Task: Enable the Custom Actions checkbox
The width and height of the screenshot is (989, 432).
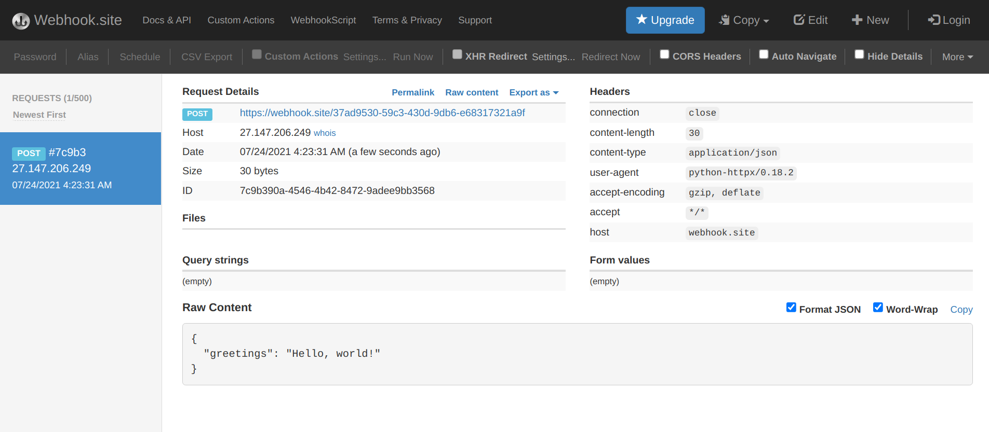Action: click(257, 54)
